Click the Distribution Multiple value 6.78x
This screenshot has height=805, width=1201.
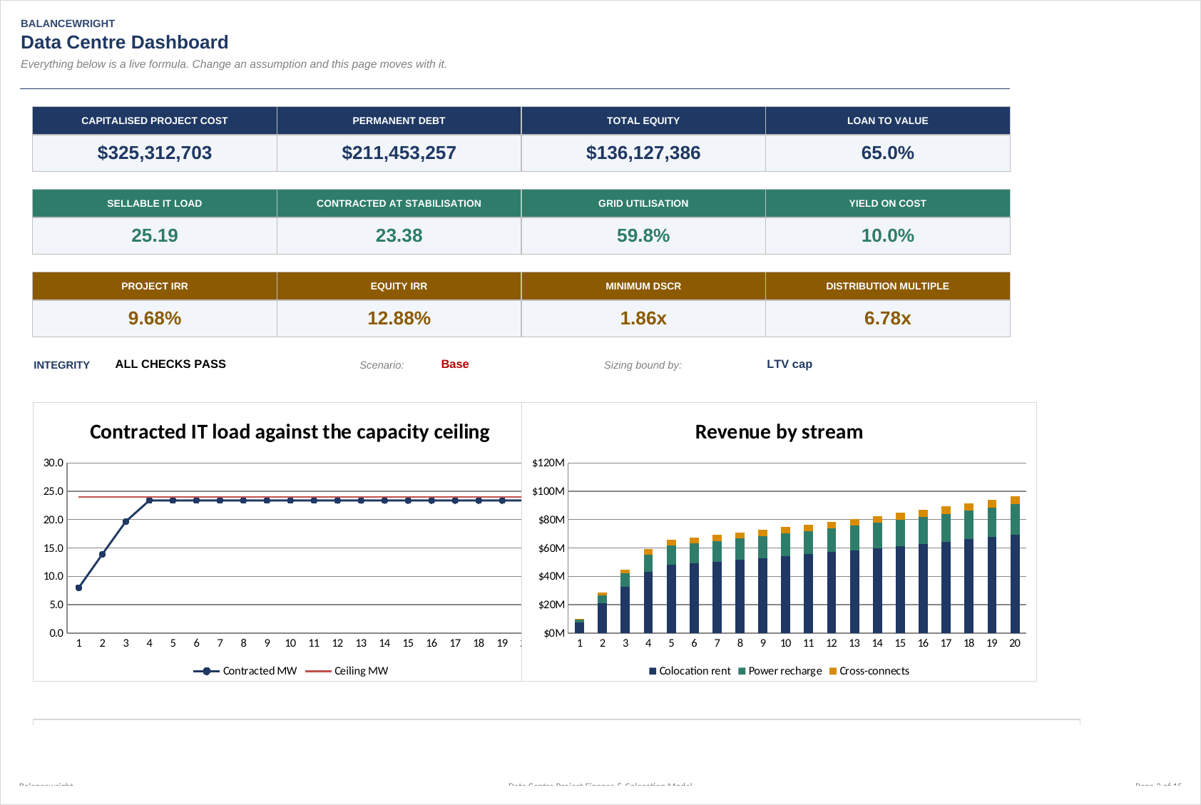pos(888,318)
